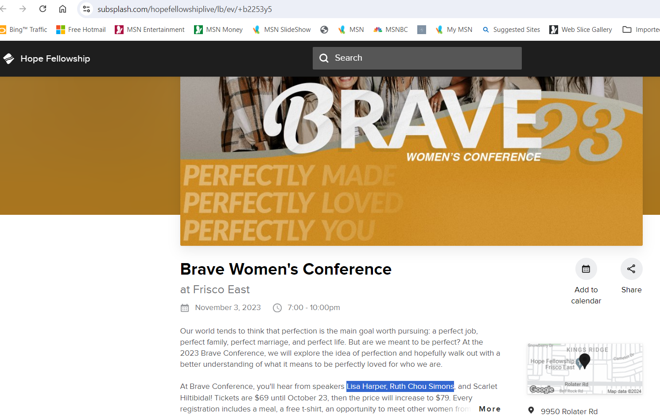Open the site information icon in address bar
The image size is (660, 419).
point(86,9)
